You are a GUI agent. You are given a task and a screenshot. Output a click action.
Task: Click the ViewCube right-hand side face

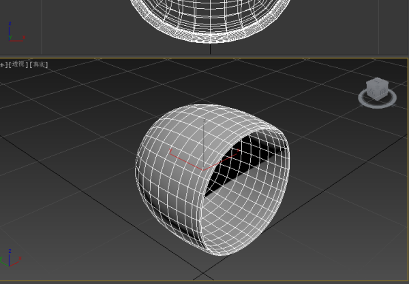pos(383,91)
